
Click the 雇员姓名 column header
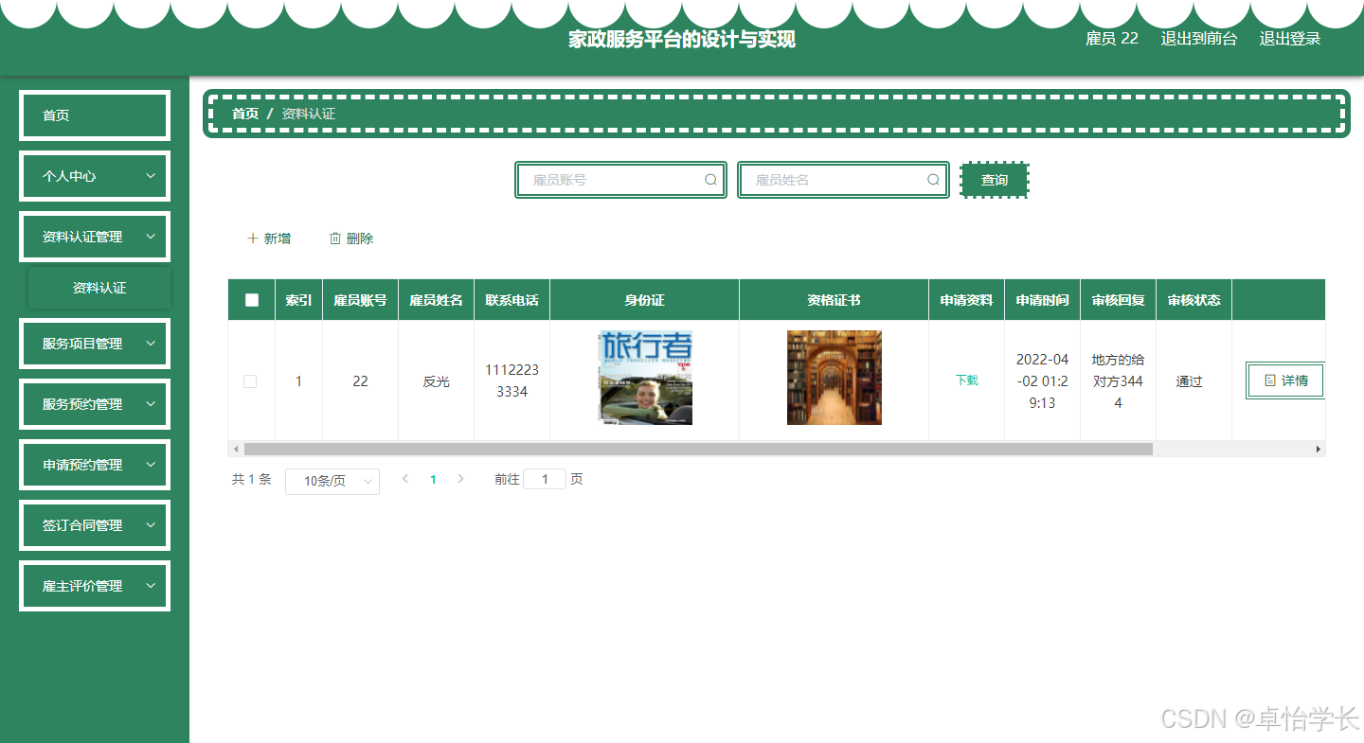click(436, 300)
